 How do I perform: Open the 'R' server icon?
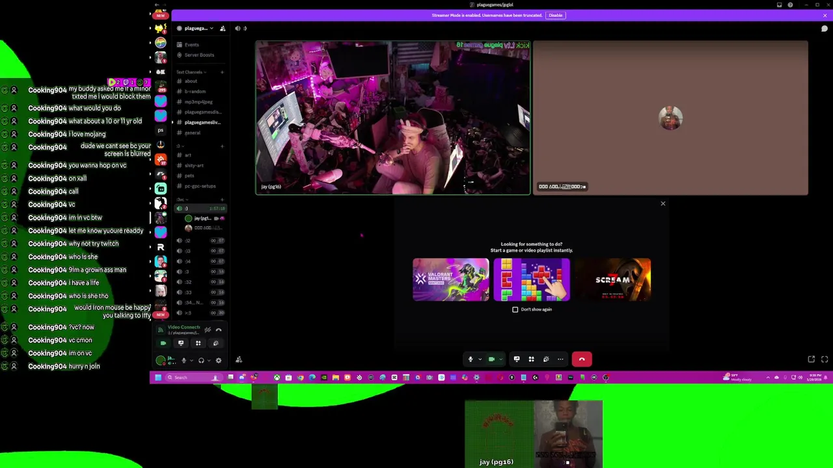point(161,247)
